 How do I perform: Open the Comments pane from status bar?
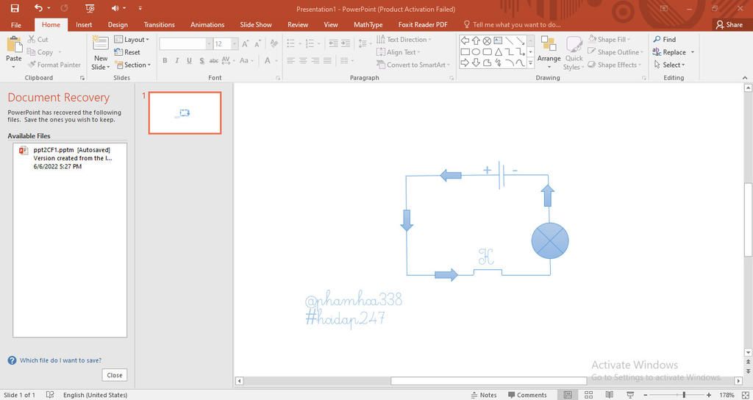point(527,395)
